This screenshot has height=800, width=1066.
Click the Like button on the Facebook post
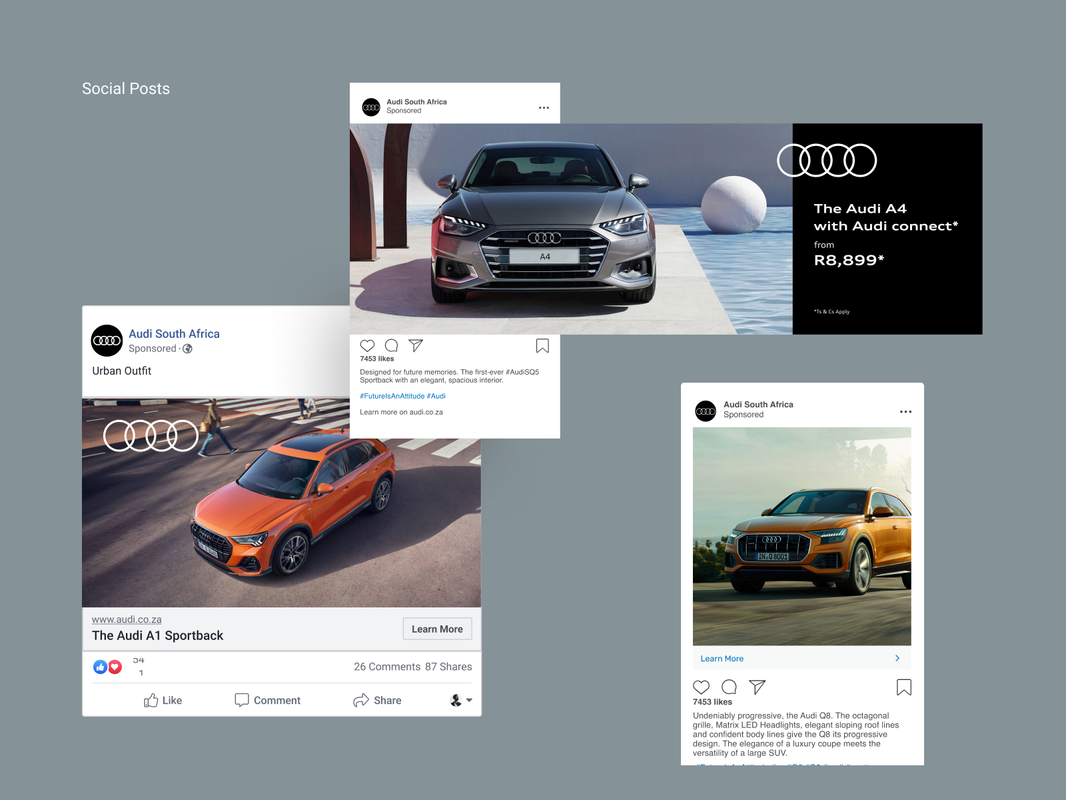click(163, 700)
